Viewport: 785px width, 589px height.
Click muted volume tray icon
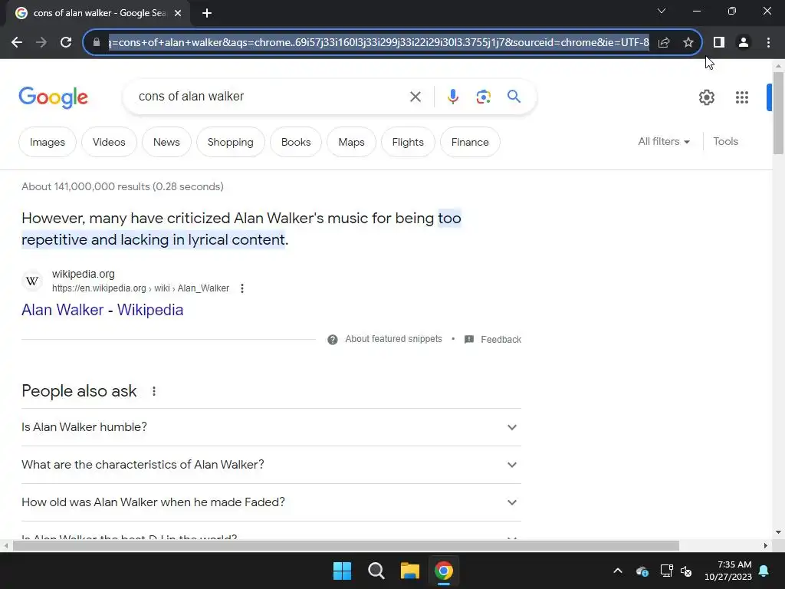pyautogui.click(x=686, y=571)
